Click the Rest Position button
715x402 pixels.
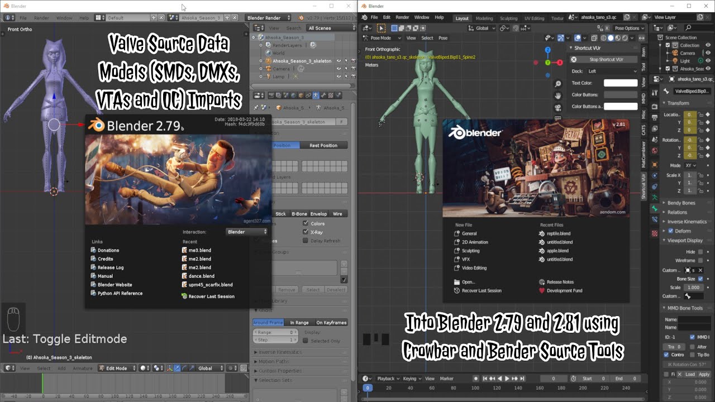tap(323, 145)
